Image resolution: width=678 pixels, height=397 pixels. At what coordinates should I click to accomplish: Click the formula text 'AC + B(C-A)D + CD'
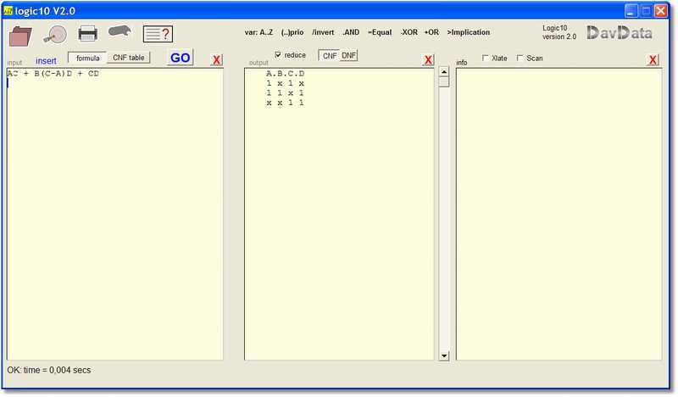[x=53, y=74]
